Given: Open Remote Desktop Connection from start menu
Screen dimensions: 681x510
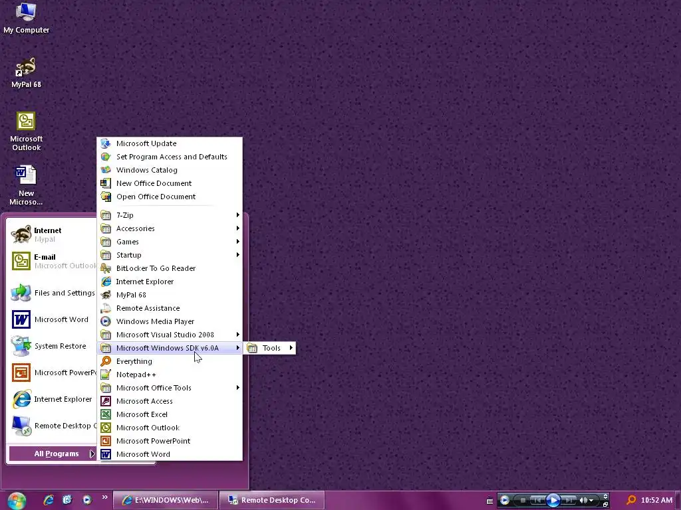Looking at the screenshot, I should coord(52,426).
